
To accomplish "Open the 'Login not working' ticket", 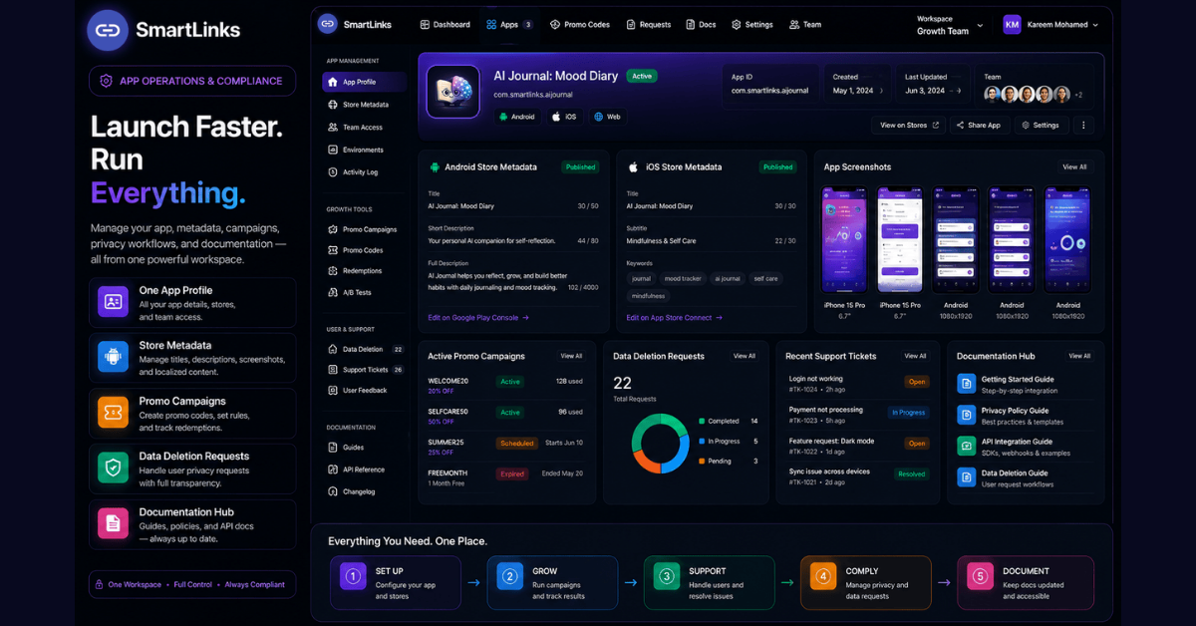I will coord(858,384).
